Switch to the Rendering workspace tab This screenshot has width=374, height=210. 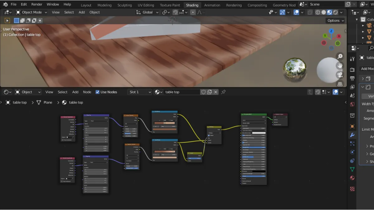[234, 5]
